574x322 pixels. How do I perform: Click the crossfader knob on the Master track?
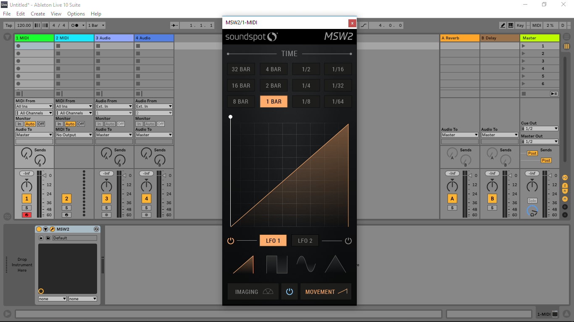point(532,212)
